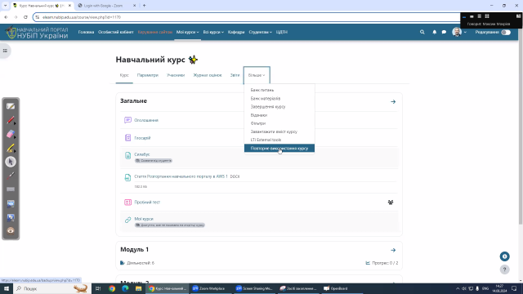Open File Explorer from the taskbar

click(138, 288)
